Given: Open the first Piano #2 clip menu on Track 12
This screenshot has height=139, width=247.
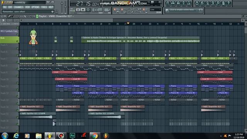Looking at the screenshot, I should pos(73,93).
